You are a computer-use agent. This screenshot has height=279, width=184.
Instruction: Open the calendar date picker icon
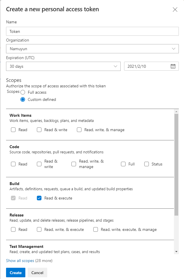[173, 66]
